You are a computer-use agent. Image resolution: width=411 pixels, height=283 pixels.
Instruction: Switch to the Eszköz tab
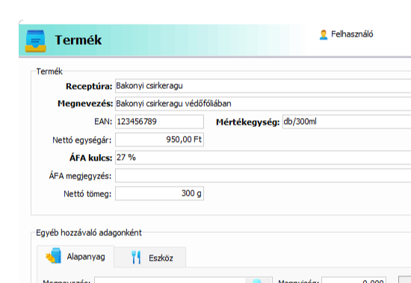[150, 258]
